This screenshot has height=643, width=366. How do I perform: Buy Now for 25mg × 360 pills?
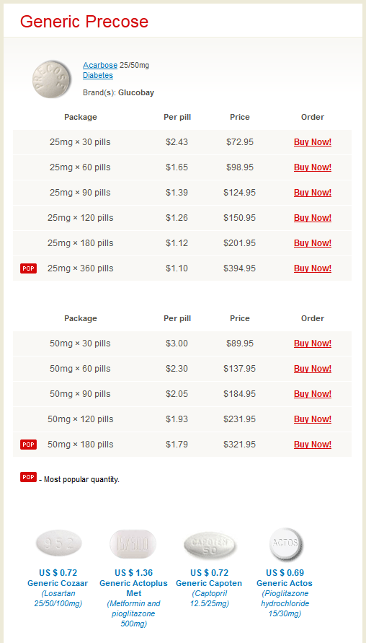tap(313, 268)
